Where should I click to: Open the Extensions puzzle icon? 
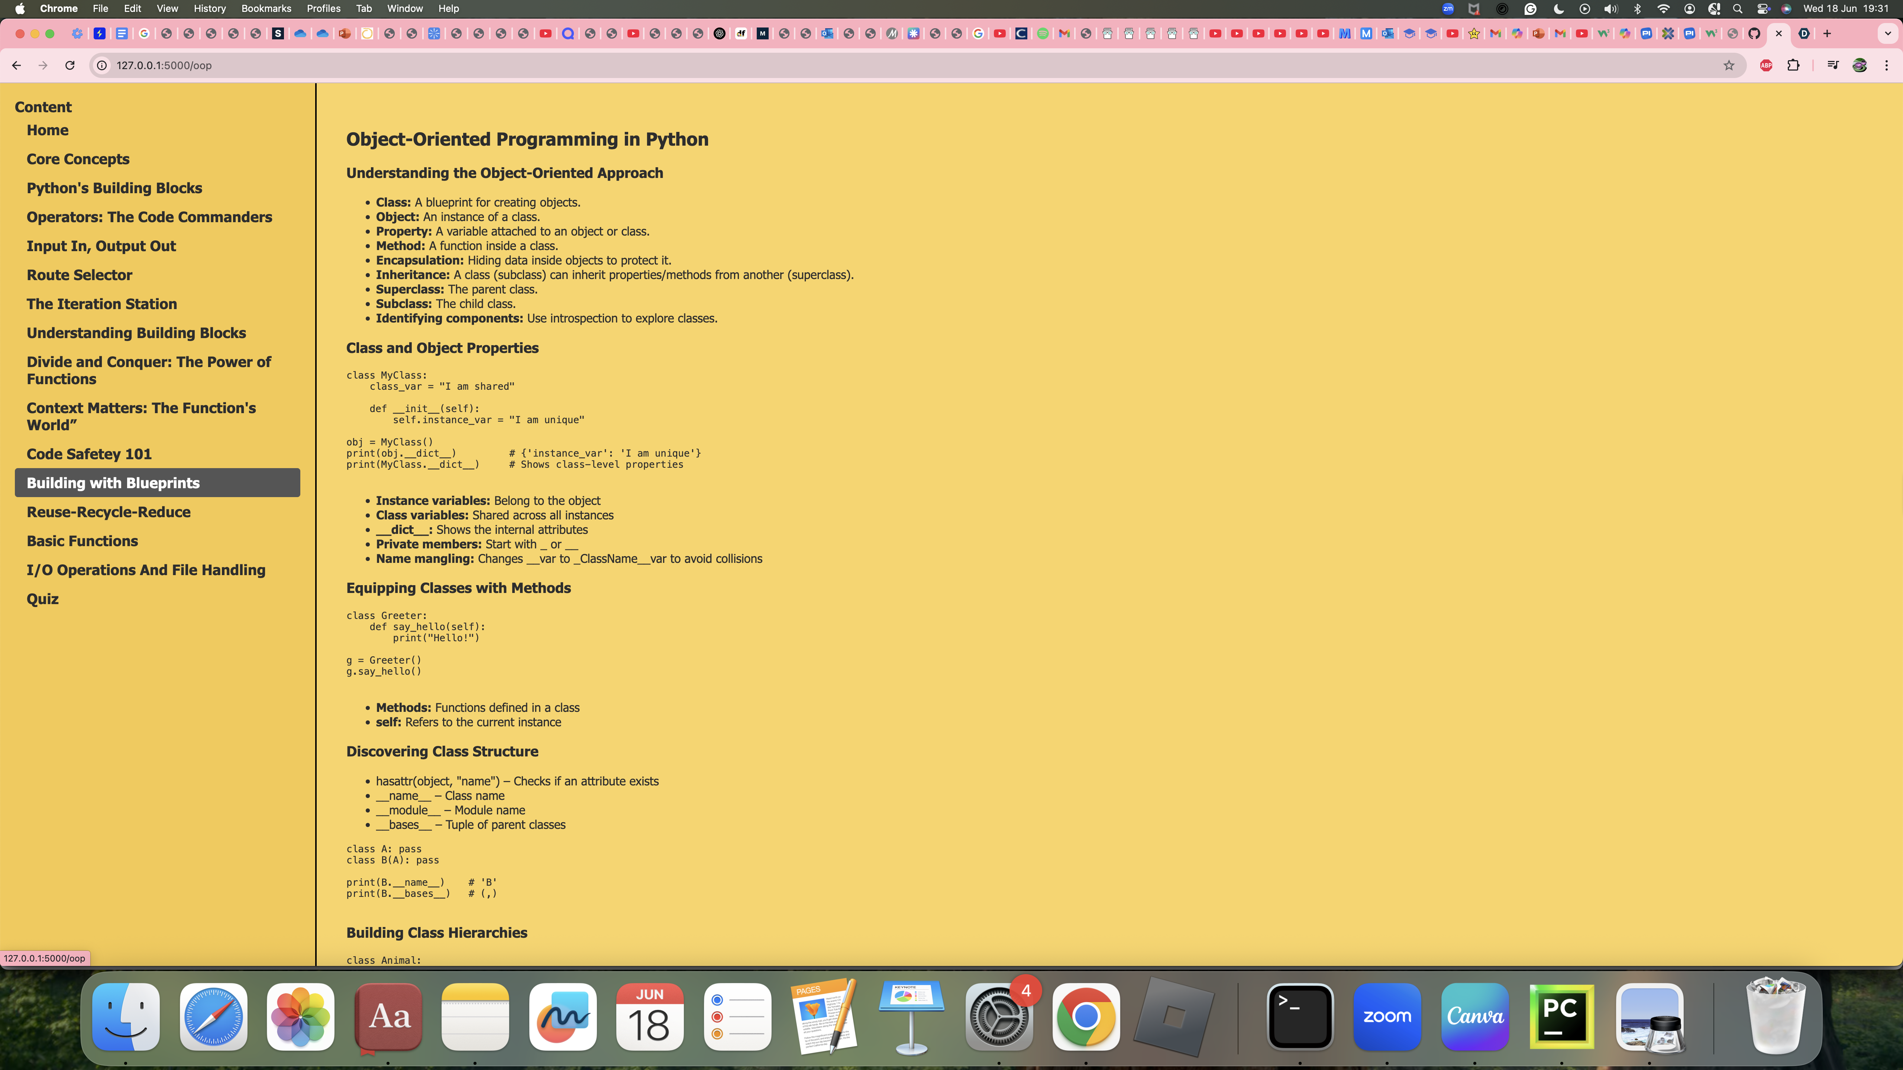(1793, 65)
